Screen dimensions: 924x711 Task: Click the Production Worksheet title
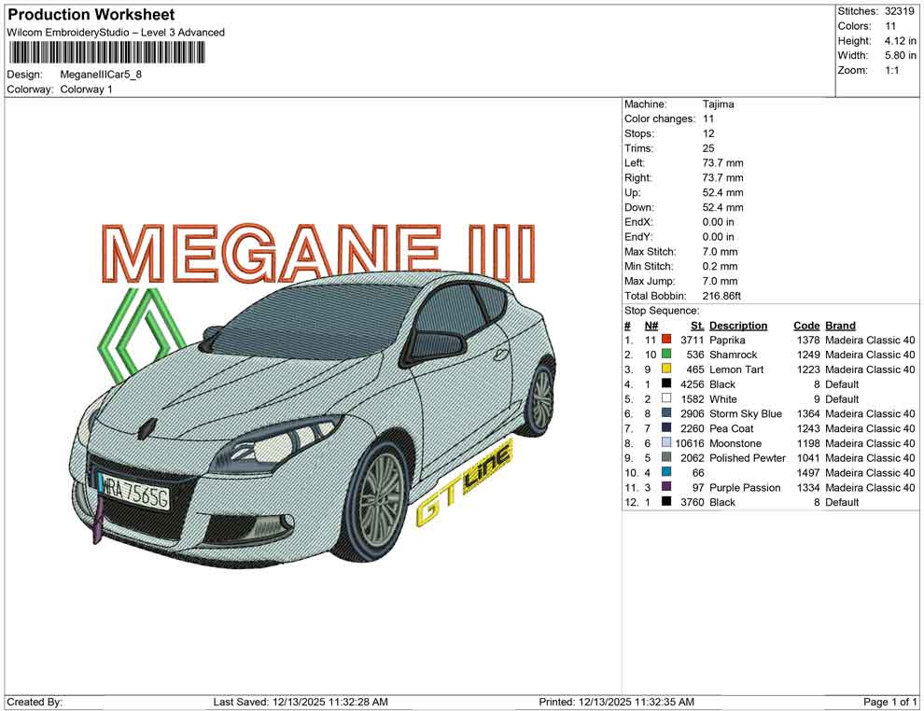(x=91, y=15)
